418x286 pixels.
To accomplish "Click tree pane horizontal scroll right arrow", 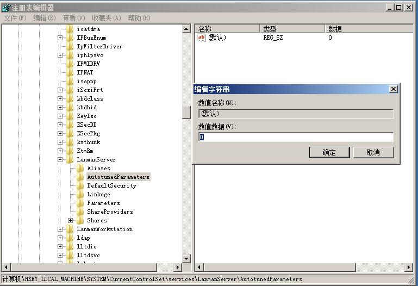I will 178,267.
